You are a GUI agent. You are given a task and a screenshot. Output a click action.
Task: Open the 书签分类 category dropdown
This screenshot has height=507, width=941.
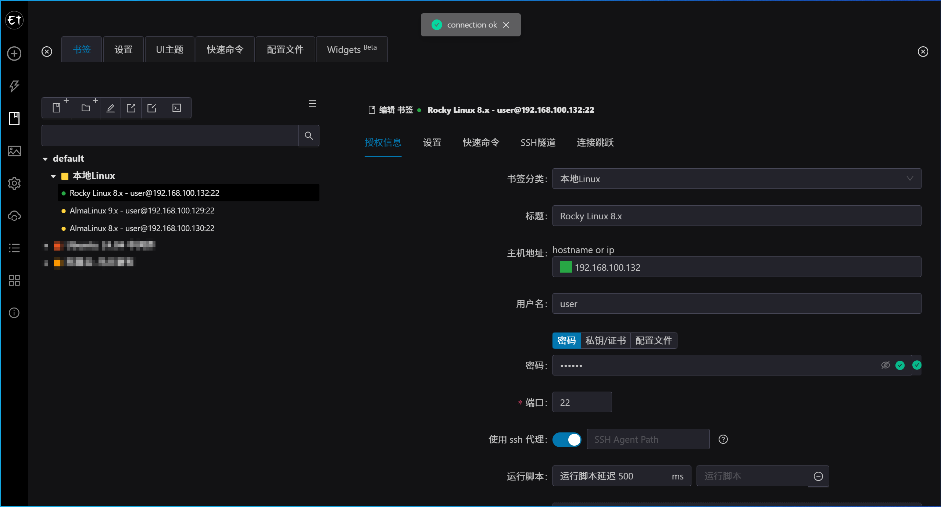(737, 179)
